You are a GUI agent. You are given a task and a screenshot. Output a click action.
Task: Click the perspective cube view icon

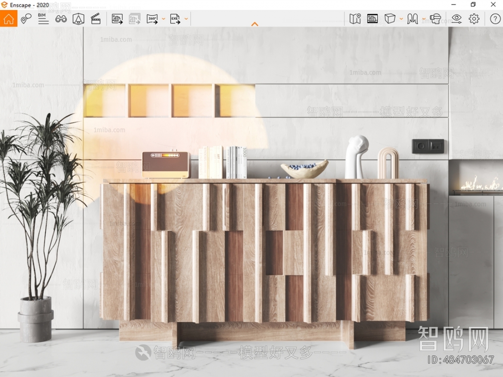point(390,19)
